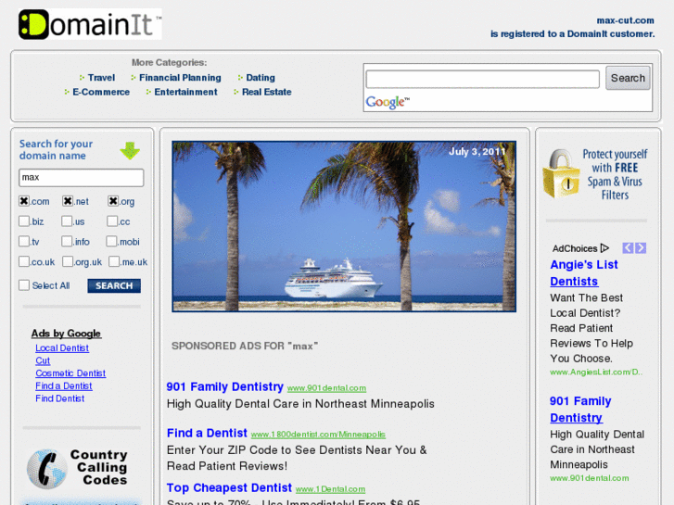Open the Entertainment category
674x505 pixels.
pos(185,92)
